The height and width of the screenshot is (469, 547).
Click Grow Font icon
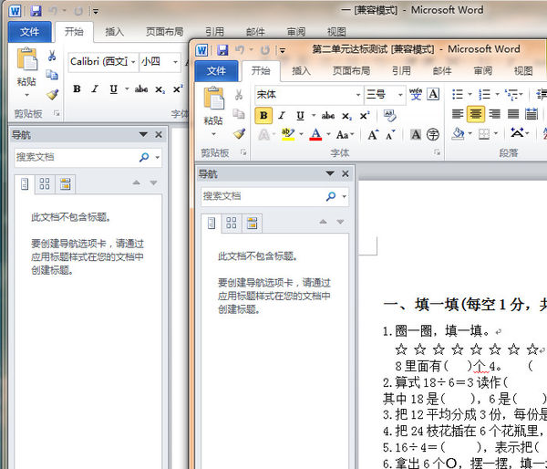[x=373, y=135]
